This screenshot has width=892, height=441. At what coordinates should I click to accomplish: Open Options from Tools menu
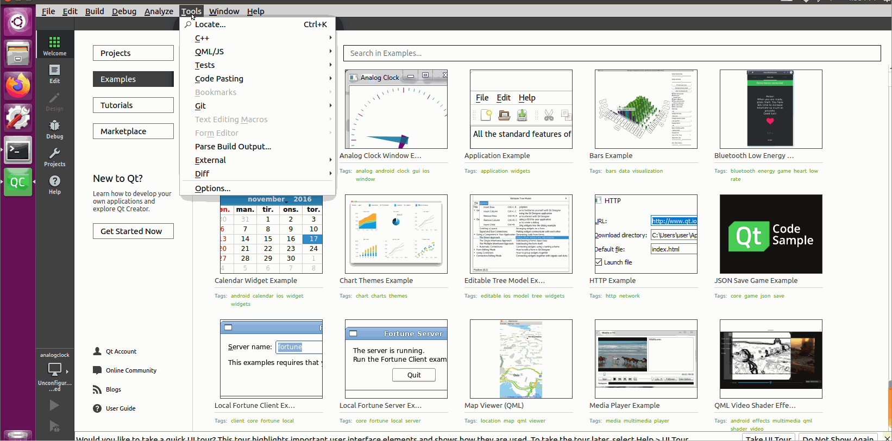(x=257, y=188)
